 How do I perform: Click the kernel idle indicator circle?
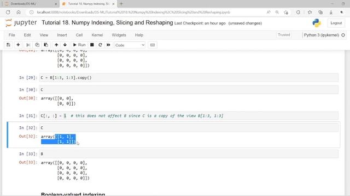[x=343, y=35]
